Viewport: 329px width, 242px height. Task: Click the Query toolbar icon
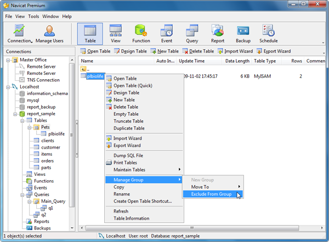tap(192, 34)
